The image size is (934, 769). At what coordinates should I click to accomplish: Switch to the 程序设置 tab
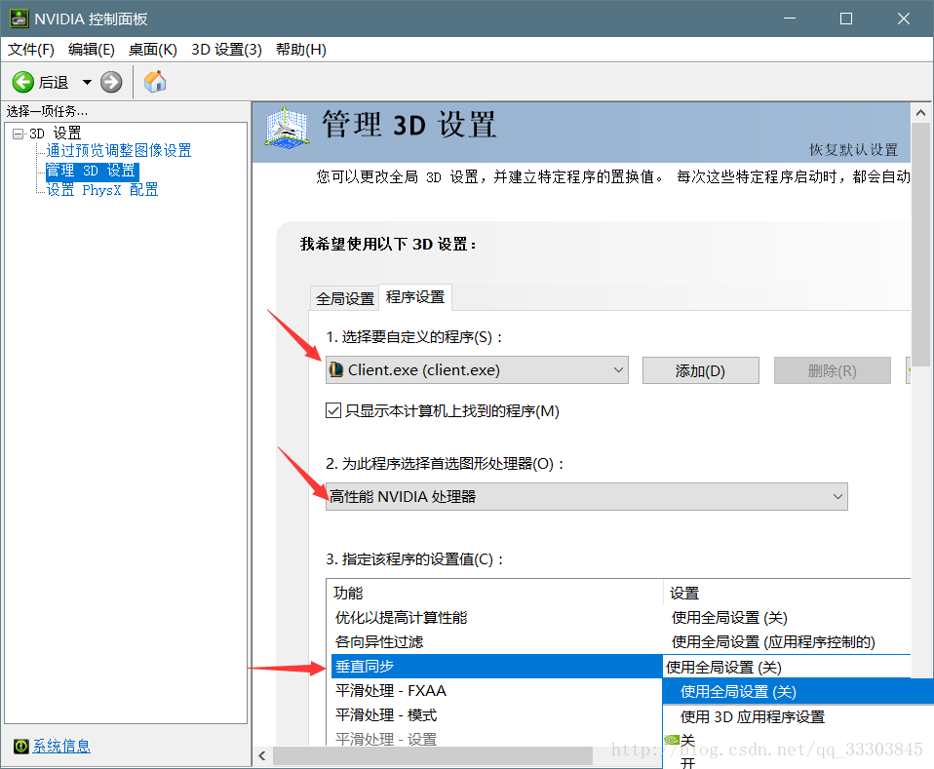[x=415, y=296]
